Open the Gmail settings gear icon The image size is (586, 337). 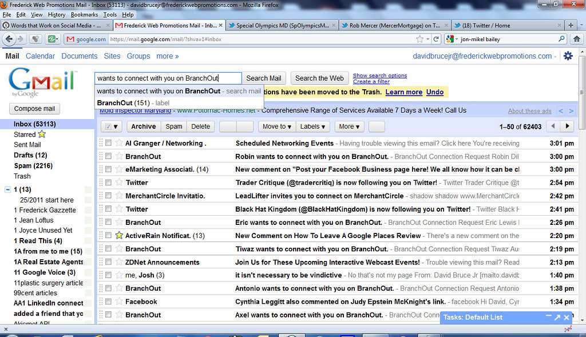pyautogui.click(x=568, y=56)
